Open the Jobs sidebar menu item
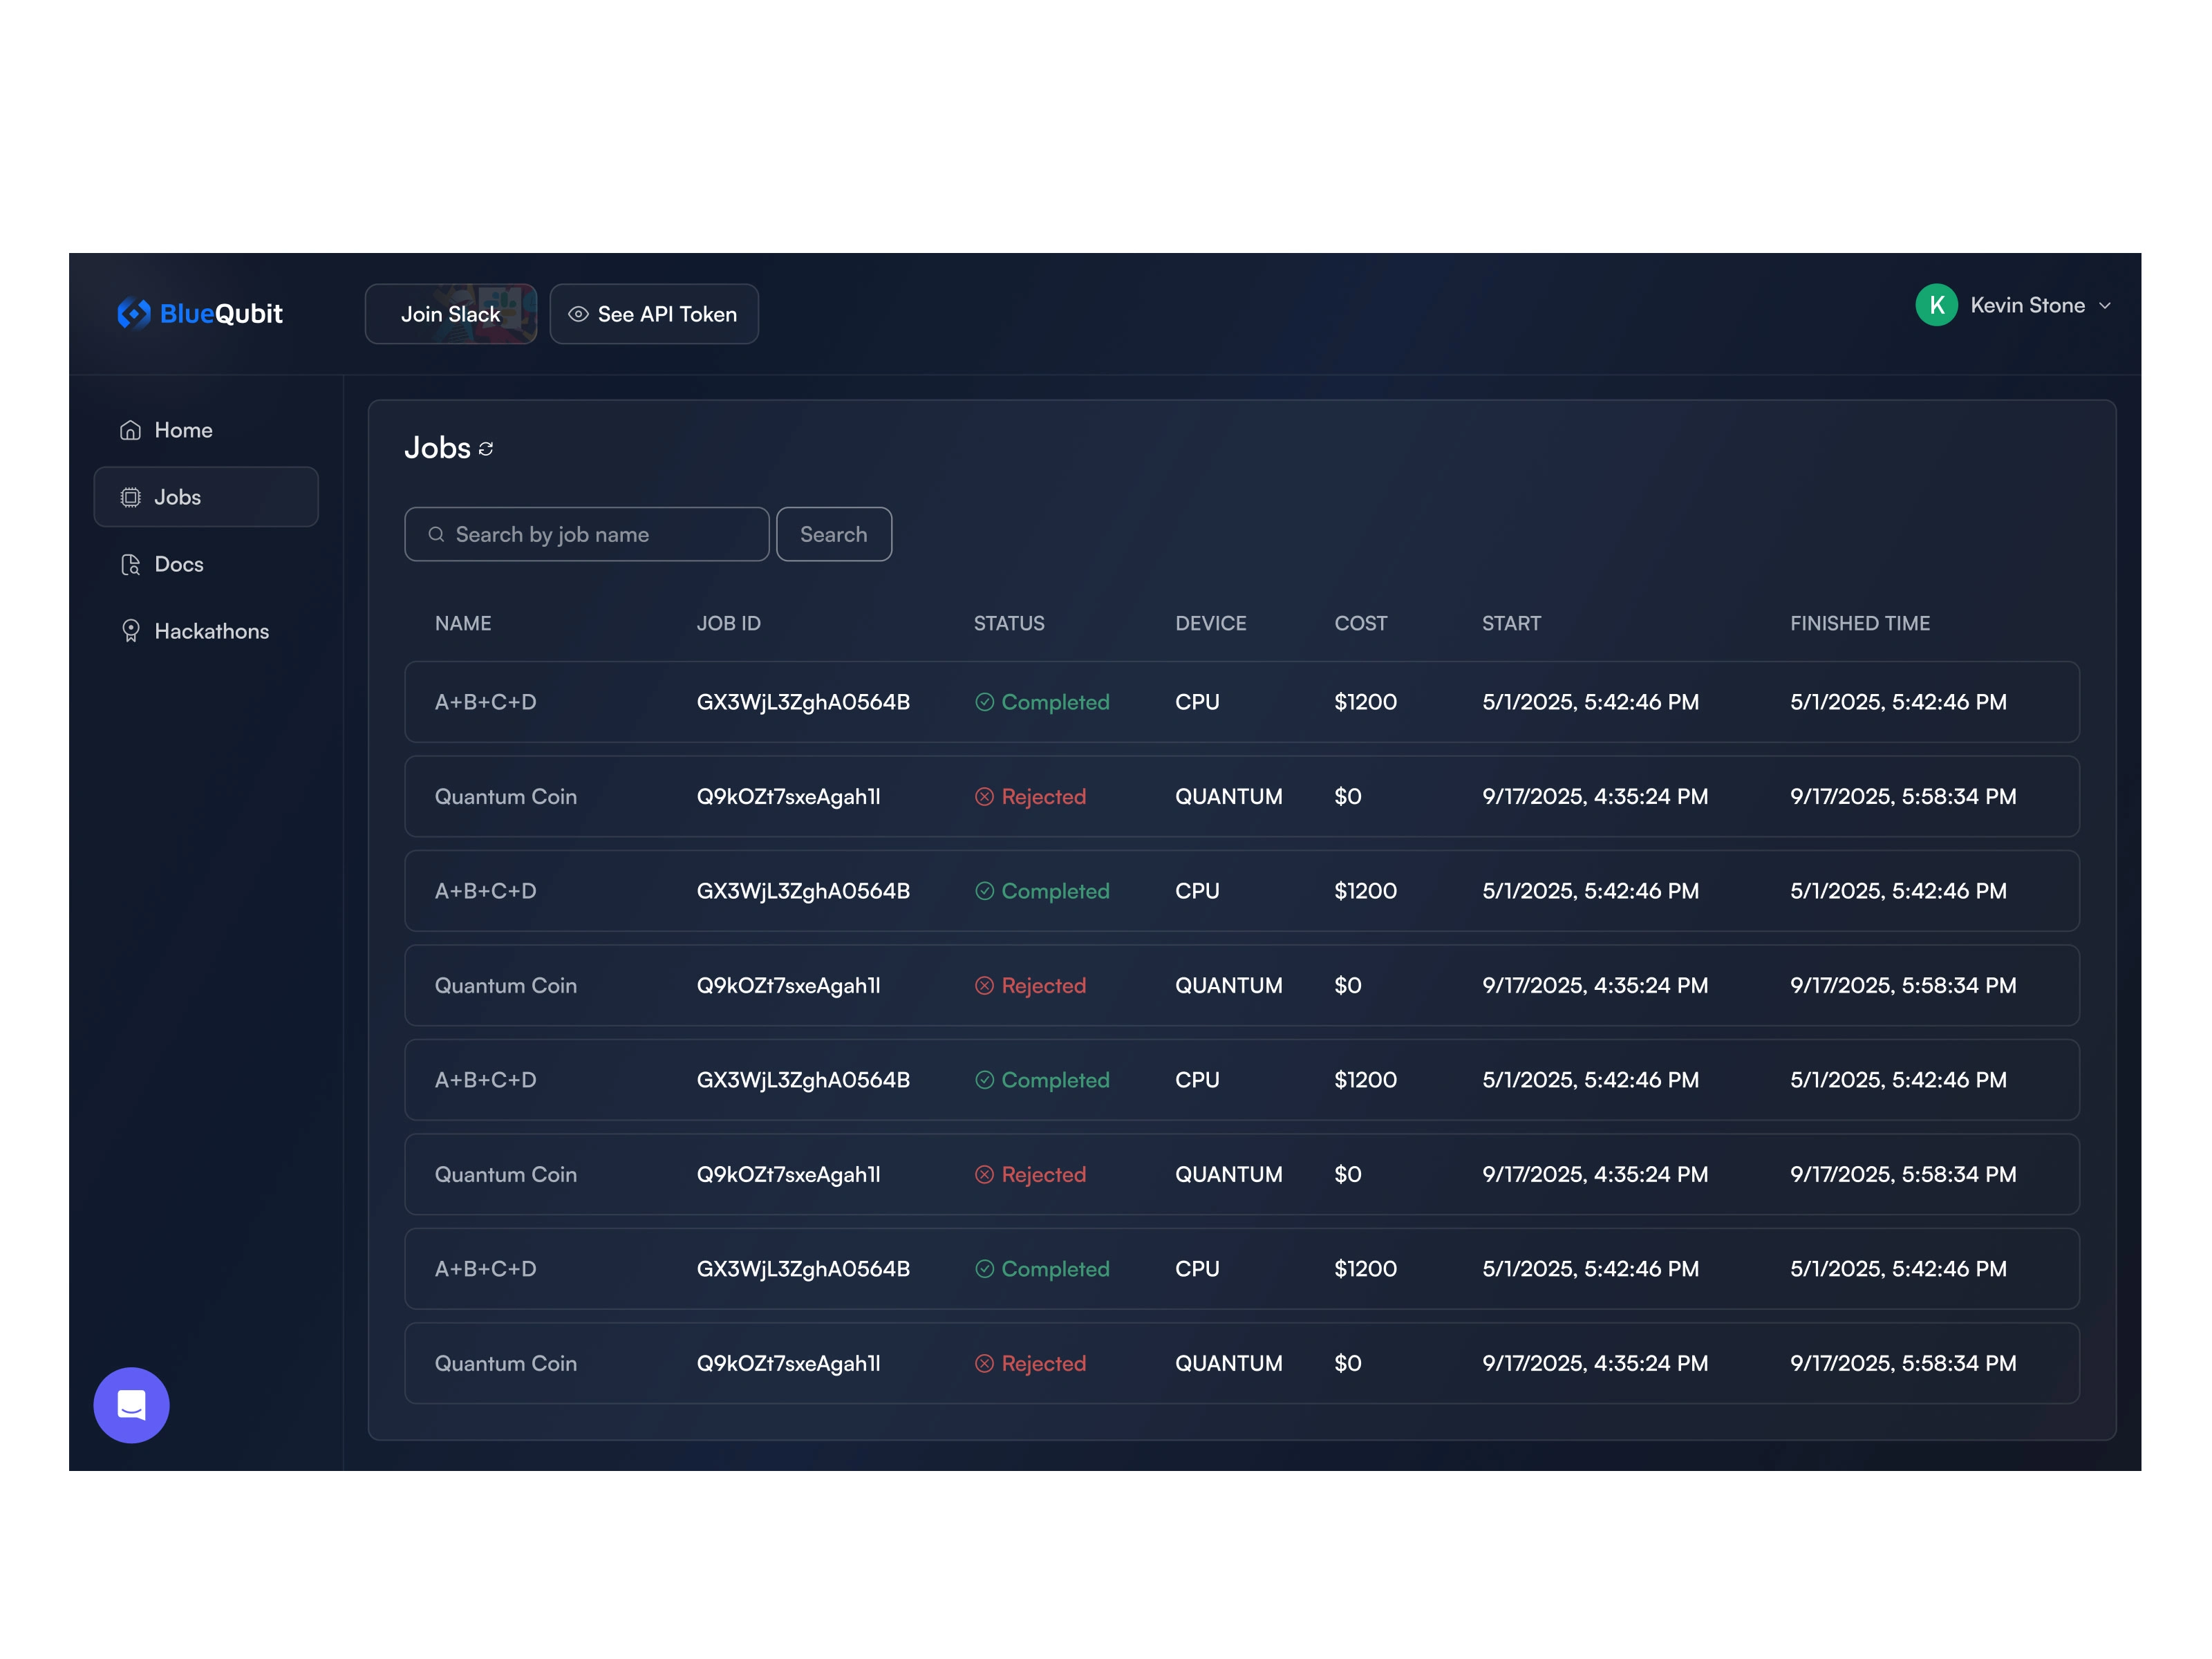This screenshot has height=1659, width=2212. pyautogui.click(x=206, y=497)
